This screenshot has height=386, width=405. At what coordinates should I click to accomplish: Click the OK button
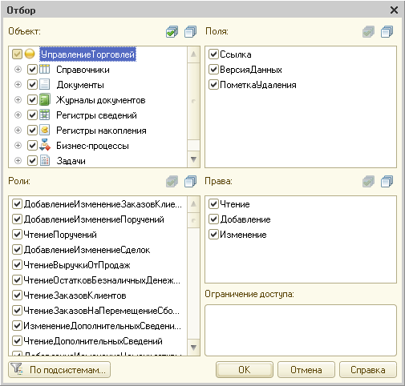(x=245, y=370)
